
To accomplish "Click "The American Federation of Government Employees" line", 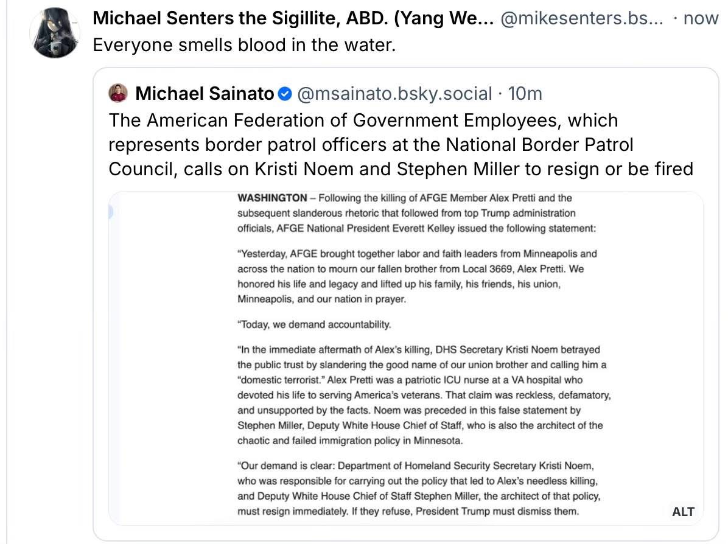I will pyautogui.click(x=363, y=120).
